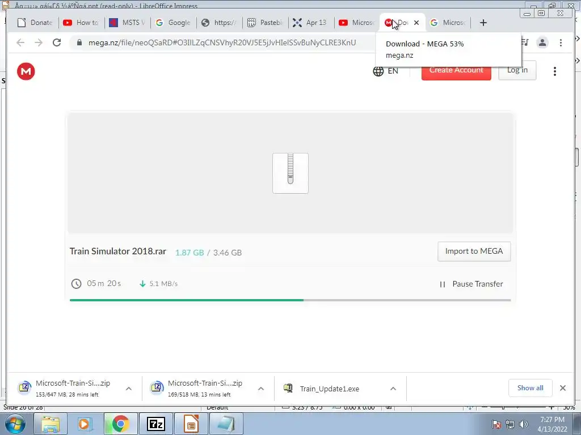Click Import to MEGA button

474,251
